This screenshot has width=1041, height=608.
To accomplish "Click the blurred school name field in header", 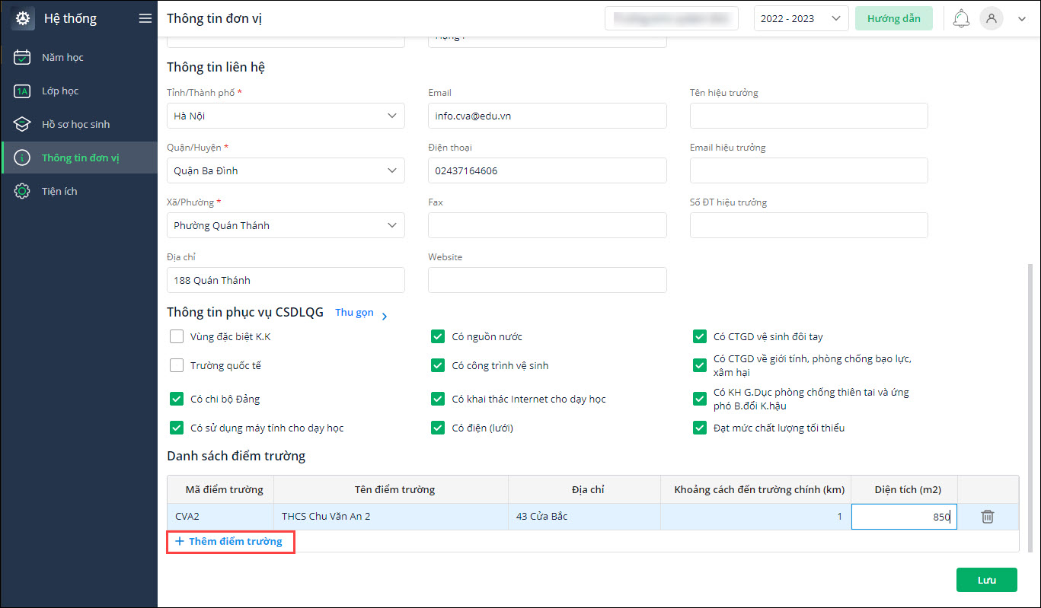I will (672, 18).
